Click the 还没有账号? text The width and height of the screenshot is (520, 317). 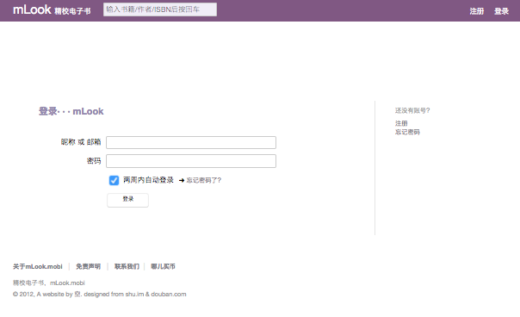click(x=412, y=110)
